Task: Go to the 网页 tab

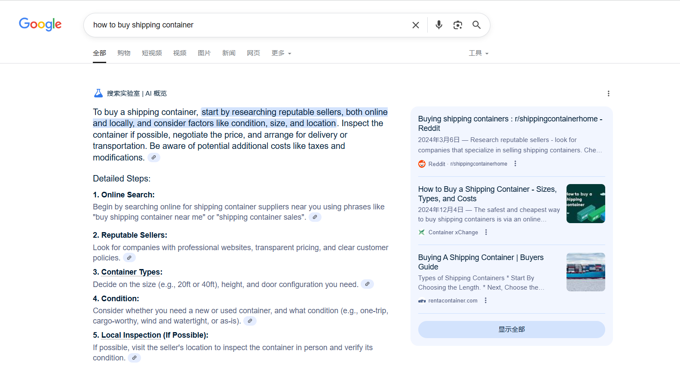Action: click(x=253, y=53)
